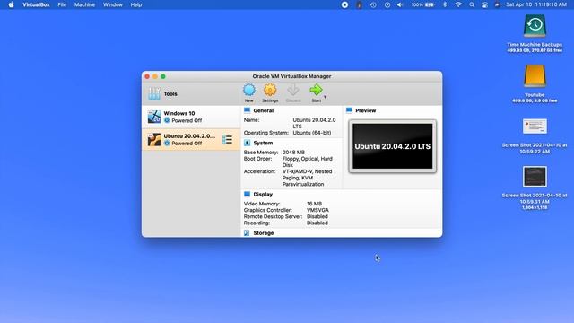Open the Ubuntu machine tools list menu icon
574x323 pixels.
tap(227, 140)
